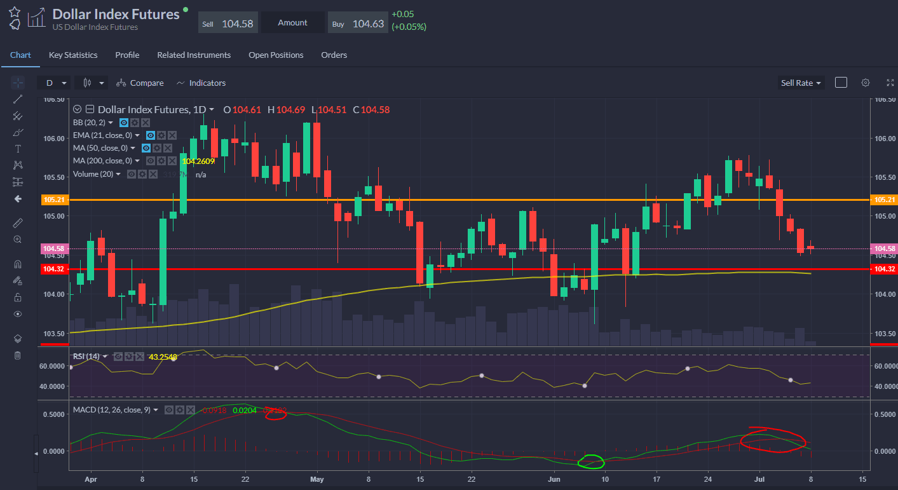Screen dimensions: 898x490
Task: Toggle visibility of Volume (20) indicator
Action: (132, 174)
